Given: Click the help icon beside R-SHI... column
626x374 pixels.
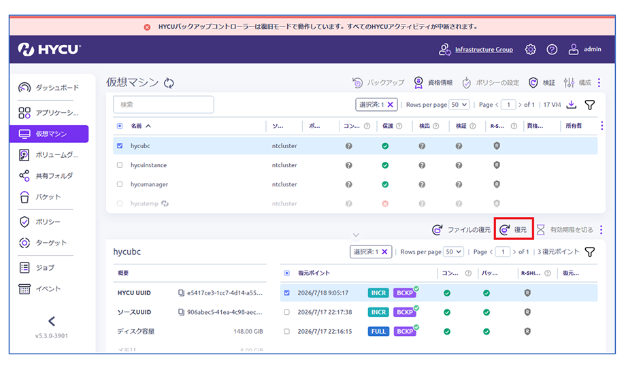Looking at the screenshot, I should [x=548, y=273].
